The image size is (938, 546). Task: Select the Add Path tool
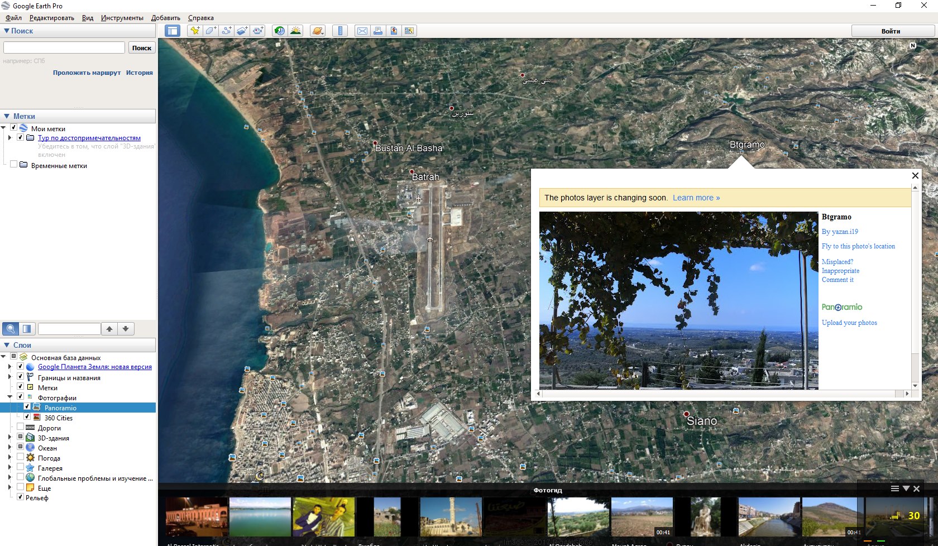226,31
